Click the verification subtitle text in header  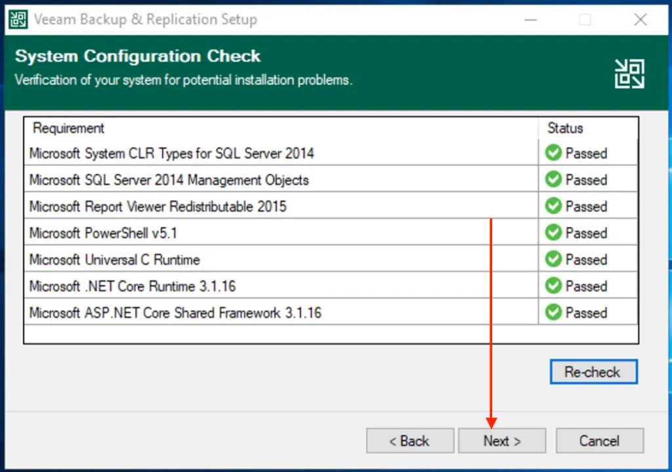184,80
